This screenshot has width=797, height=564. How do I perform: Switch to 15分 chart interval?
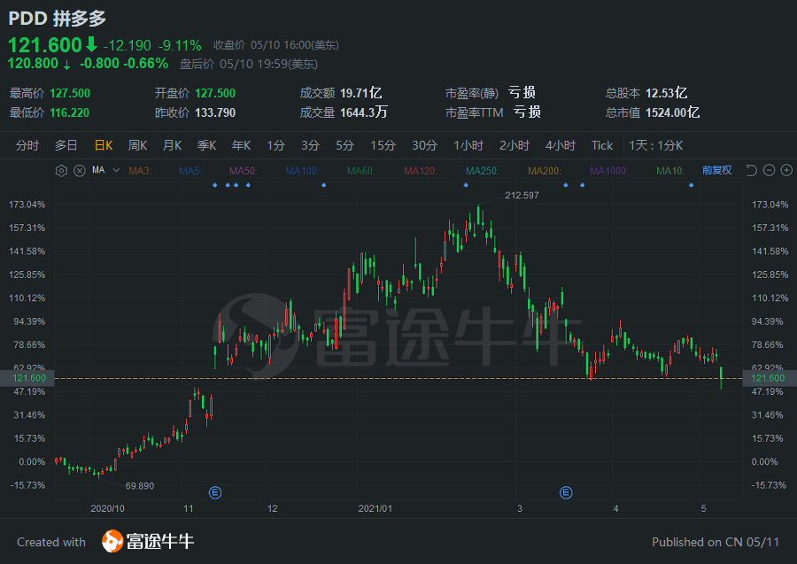(x=383, y=146)
